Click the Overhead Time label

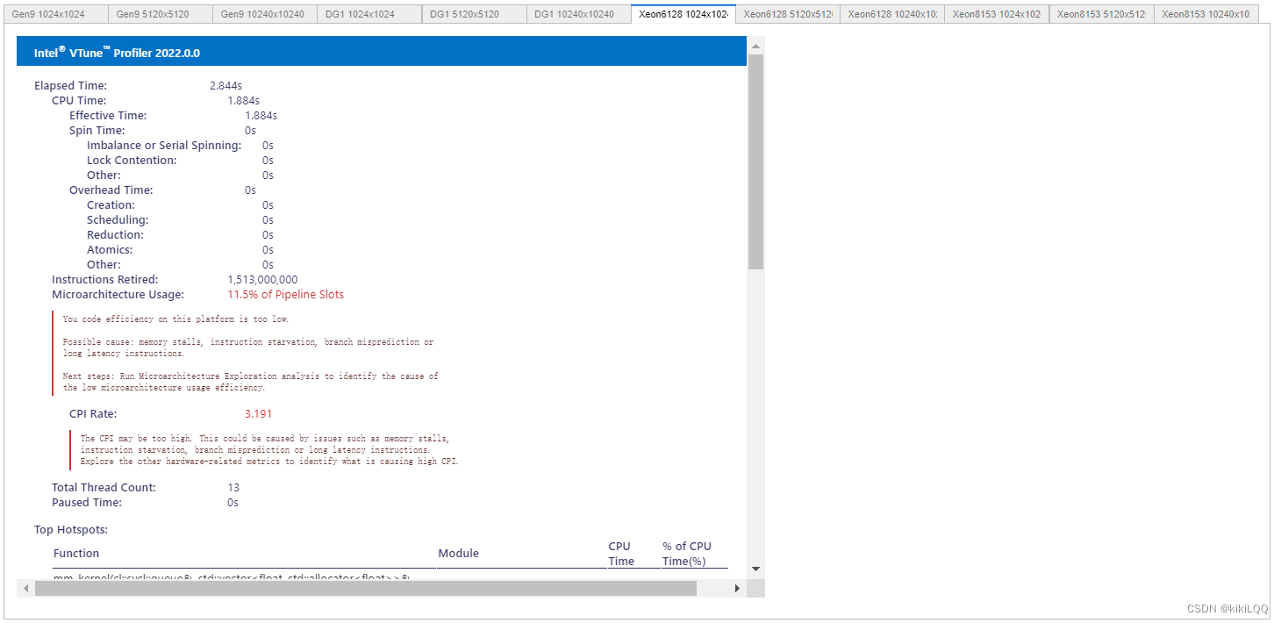111,190
